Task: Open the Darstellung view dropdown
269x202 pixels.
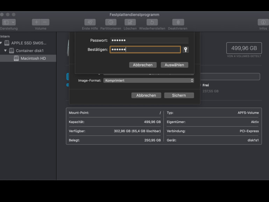Action: click(x=9, y=22)
